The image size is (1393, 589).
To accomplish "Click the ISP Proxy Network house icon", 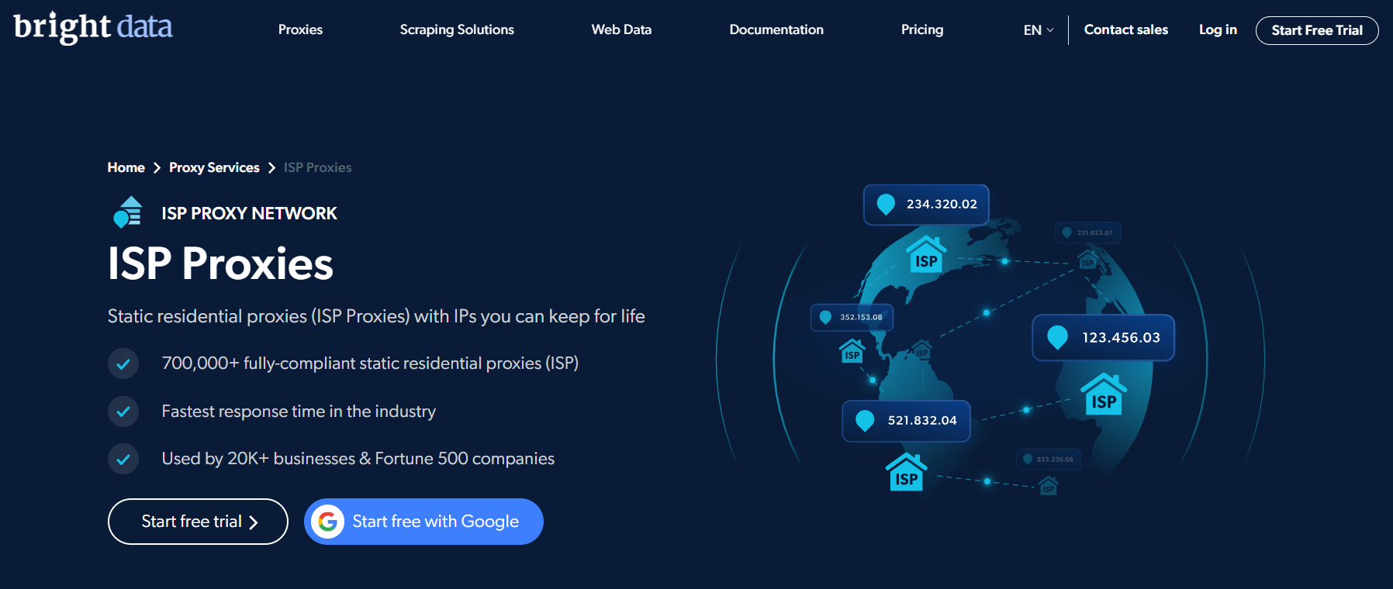I will [x=128, y=212].
